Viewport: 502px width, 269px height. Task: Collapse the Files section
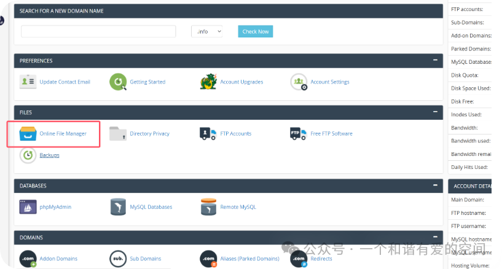click(x=435, y=112)
